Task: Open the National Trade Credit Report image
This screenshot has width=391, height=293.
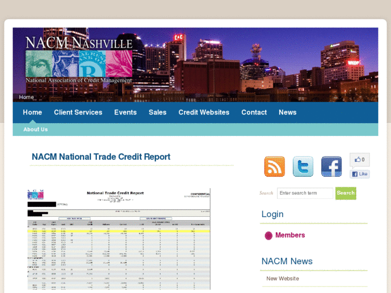Action: [x=119, y=239]
